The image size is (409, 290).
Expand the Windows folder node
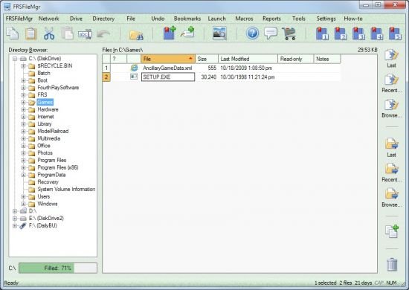click(x=23, y=204)
